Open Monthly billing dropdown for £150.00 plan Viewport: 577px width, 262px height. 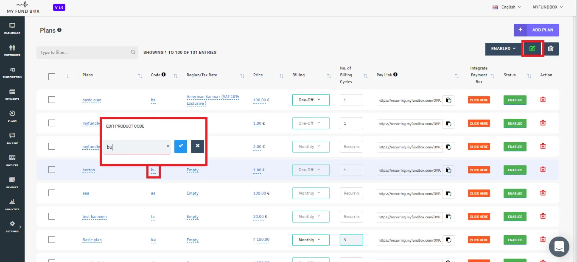tap(311, 240)
